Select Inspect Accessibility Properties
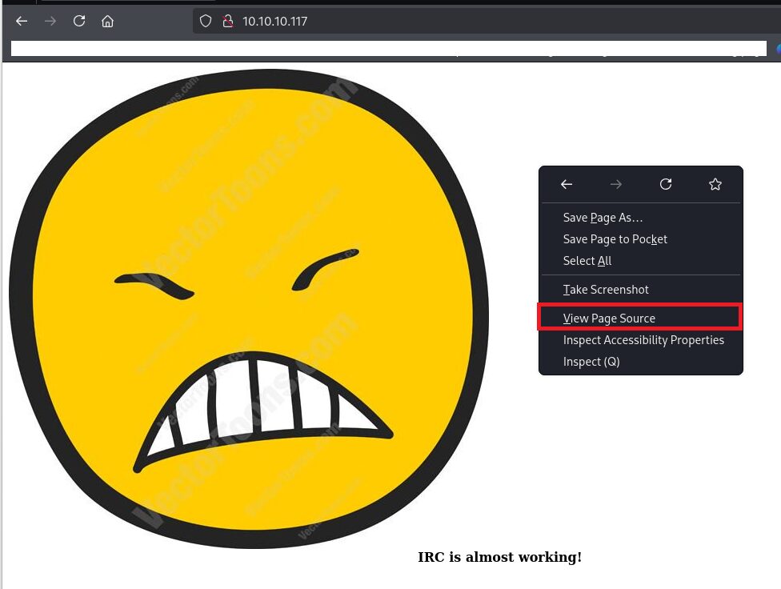Screen dimensions: 781x589 [643, 340]
